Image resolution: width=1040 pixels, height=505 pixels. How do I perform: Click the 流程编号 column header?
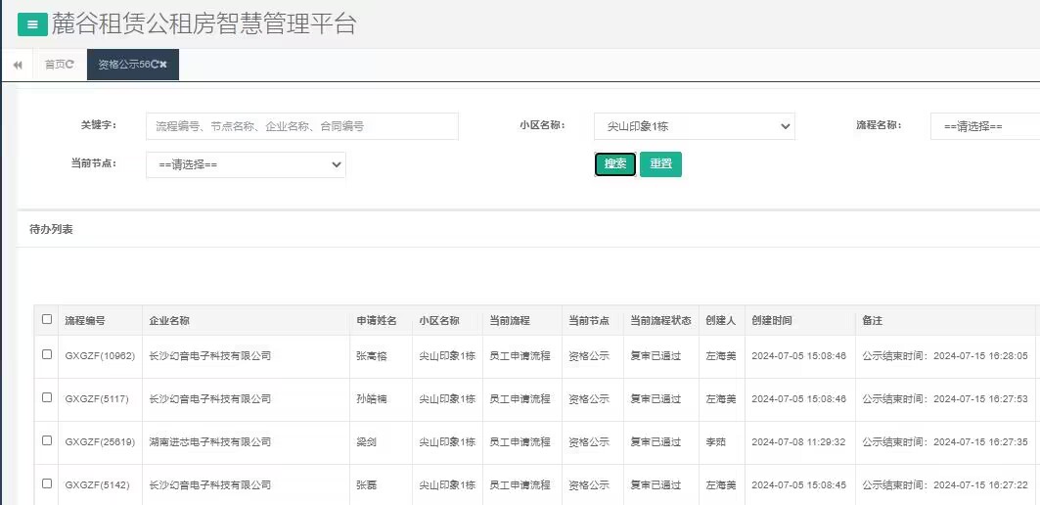click(x=85, y=320)
